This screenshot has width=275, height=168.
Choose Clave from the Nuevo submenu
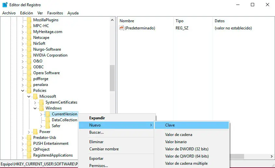click(170, 125)
